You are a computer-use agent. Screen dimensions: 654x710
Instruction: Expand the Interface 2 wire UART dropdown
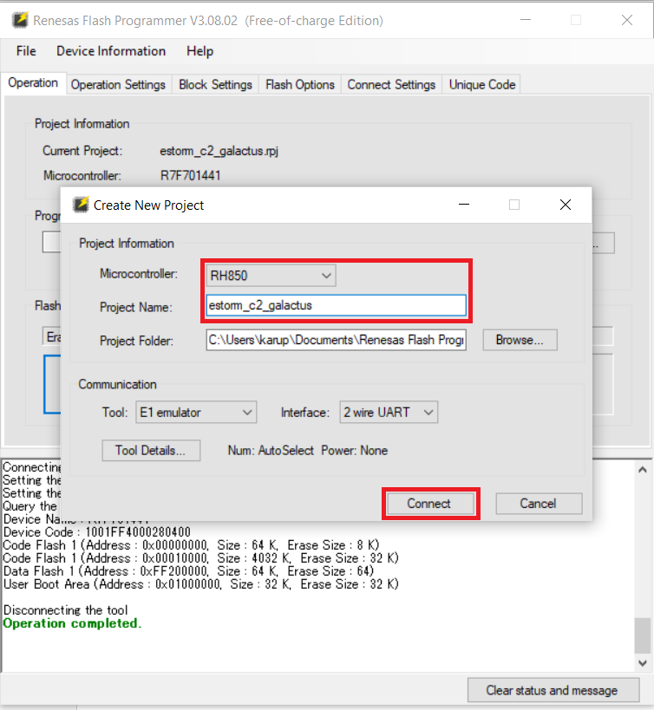[389, 412]
